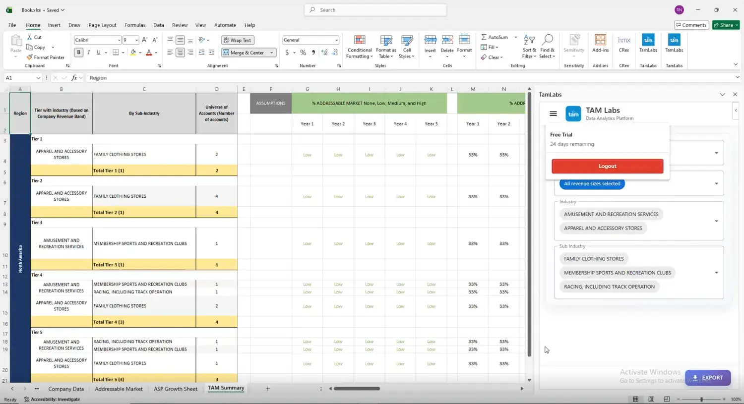Switch to the Insert ribbon tab

click(54, 25)
